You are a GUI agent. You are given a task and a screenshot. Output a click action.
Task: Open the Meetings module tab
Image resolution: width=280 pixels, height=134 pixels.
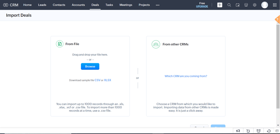point(126,5)
